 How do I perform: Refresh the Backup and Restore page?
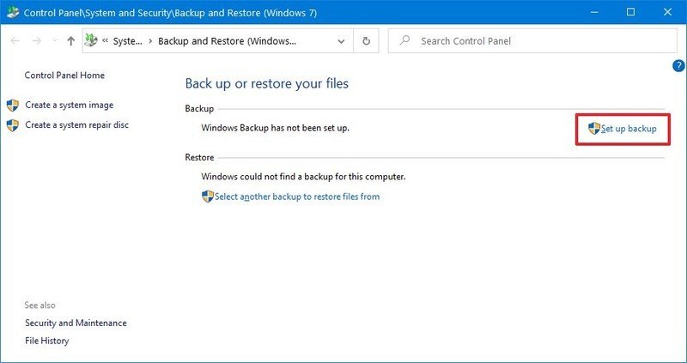click(367, 41)
